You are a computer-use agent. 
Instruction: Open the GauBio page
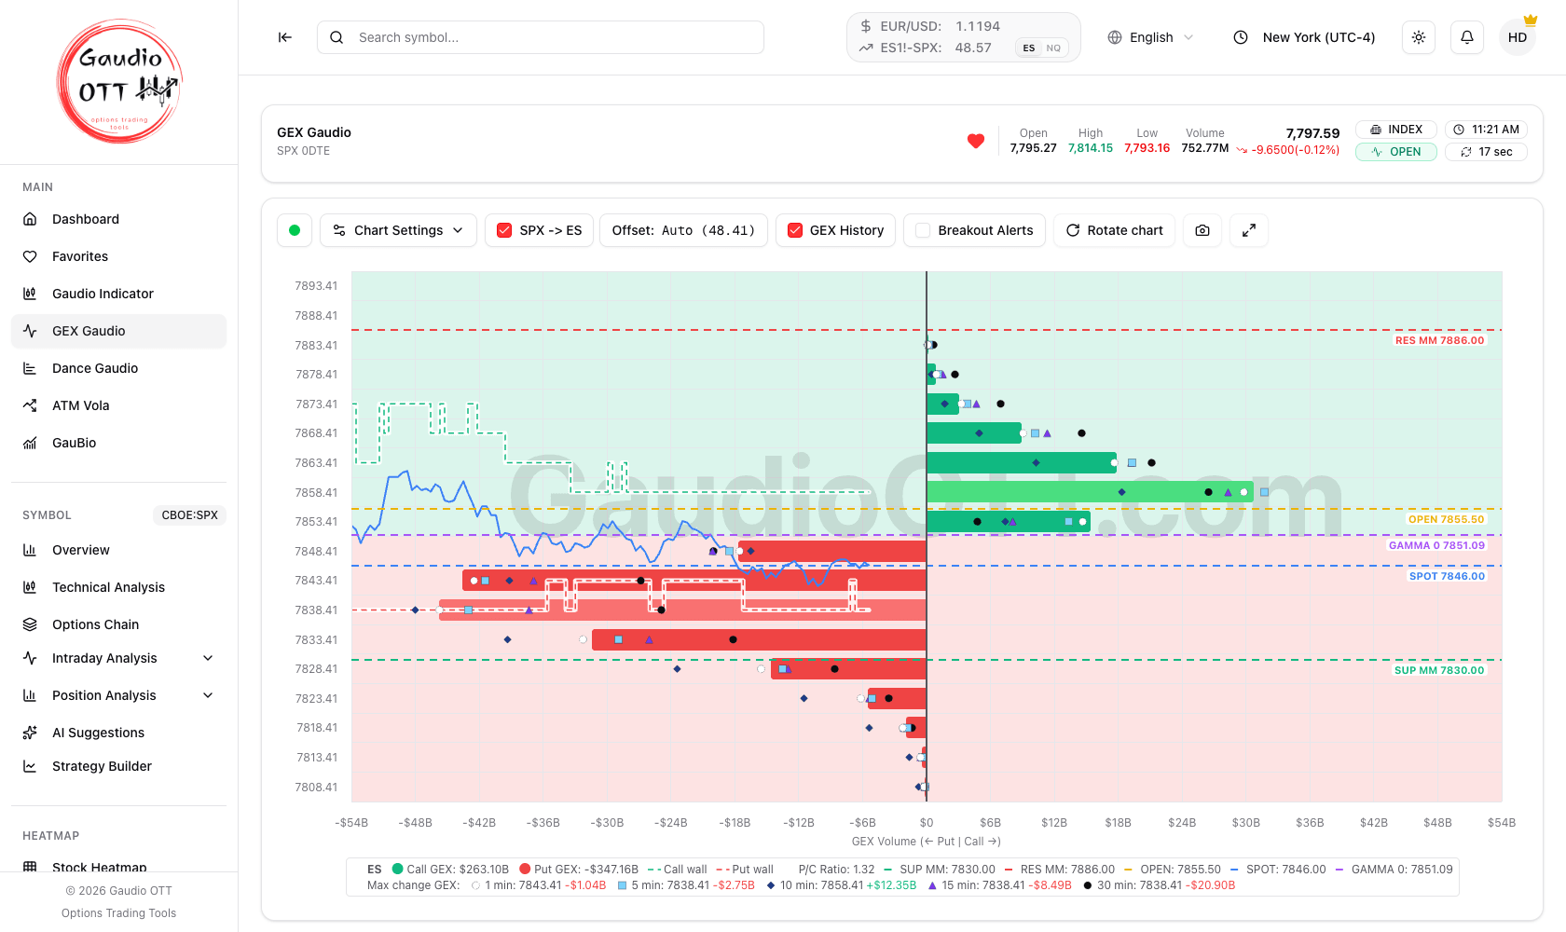118,443
